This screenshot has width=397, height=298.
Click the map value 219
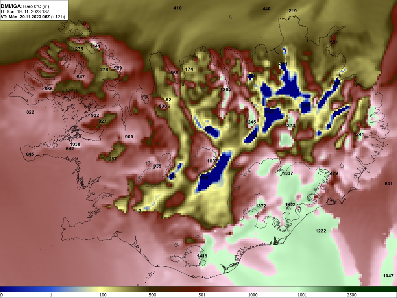(x=293, y=11)
